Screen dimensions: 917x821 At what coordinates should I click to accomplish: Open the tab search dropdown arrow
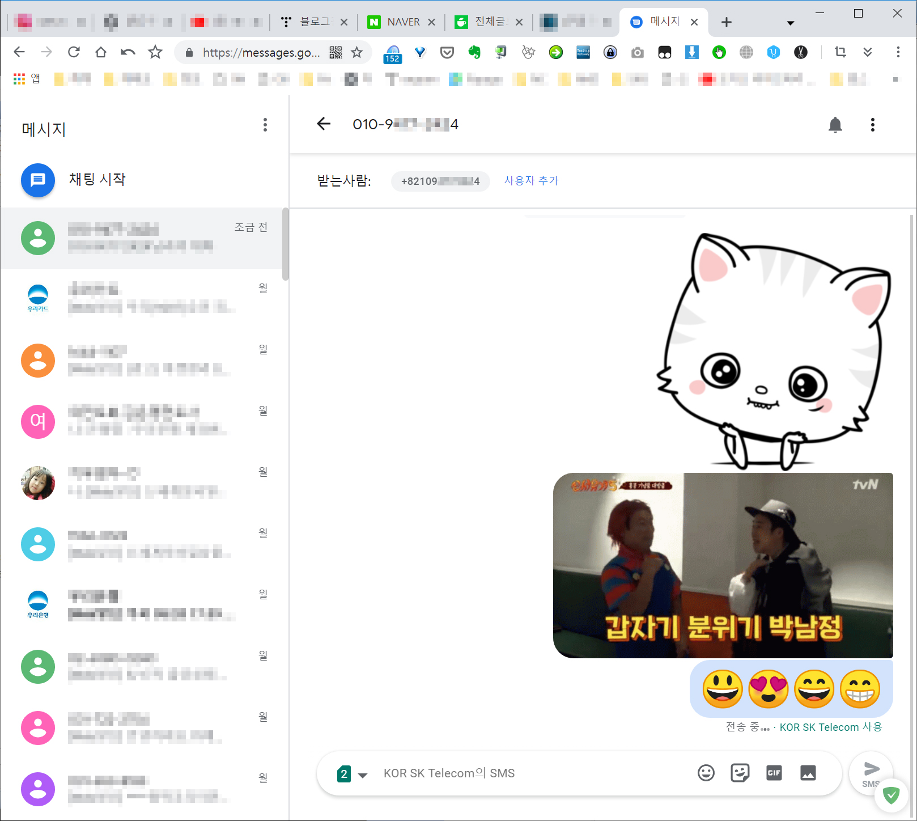[791, 23]
